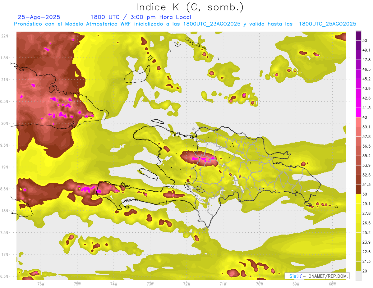Pick the salmon colorbar segment between 39.1 and 40
Viewport: 373px width, 288px height.
(358, 122)
